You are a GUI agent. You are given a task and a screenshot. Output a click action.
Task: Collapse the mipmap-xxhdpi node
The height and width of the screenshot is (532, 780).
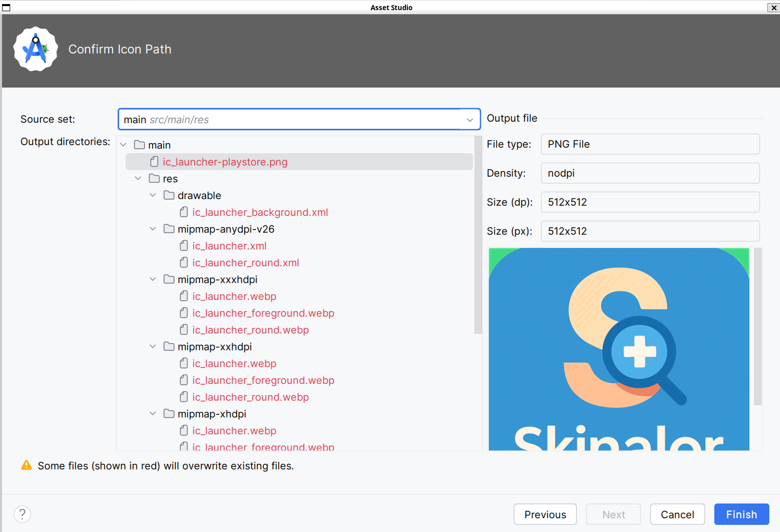pyautogui.click(x=153, y=347)
